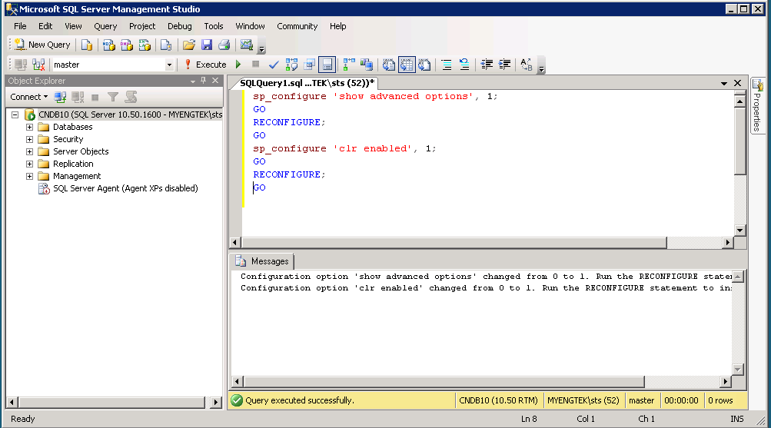This screenshot has width=771, height=428.
Task: Select the SQLQuery1.sql document tab
Action: coord(307,83)
